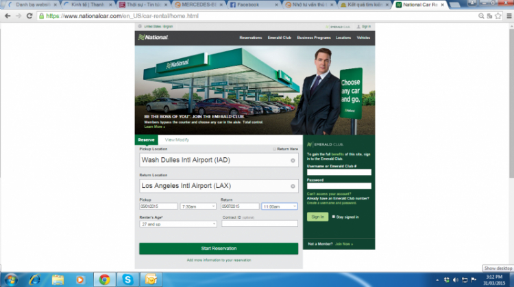Follow the Learn More link on the banner
This screenshot has width=514, height=287.
pyautogui.click(x=154, y=127)
